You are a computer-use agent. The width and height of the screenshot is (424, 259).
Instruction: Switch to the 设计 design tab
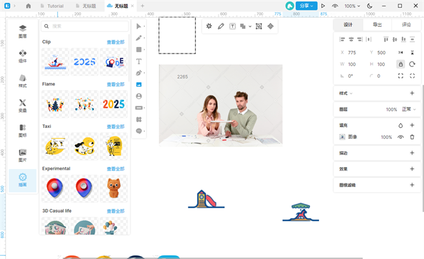coord(348,25)
